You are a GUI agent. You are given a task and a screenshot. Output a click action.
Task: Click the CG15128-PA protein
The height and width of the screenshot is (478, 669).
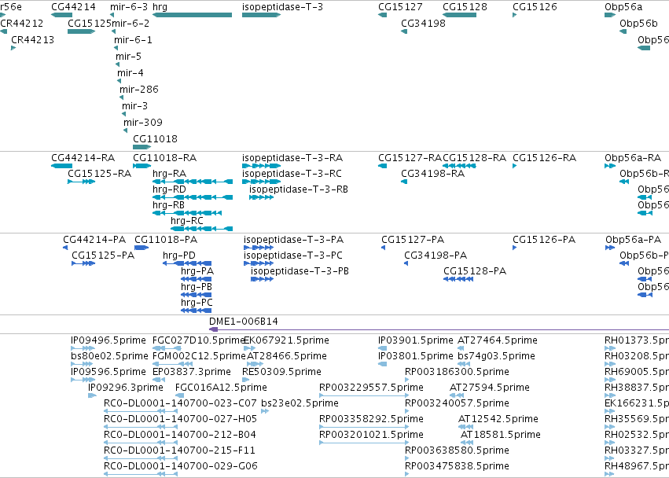[458, 280]
